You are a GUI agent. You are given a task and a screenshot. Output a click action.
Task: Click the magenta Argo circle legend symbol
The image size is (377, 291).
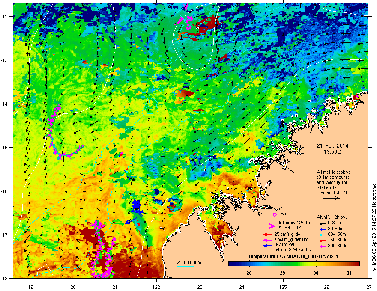[275, 214]
